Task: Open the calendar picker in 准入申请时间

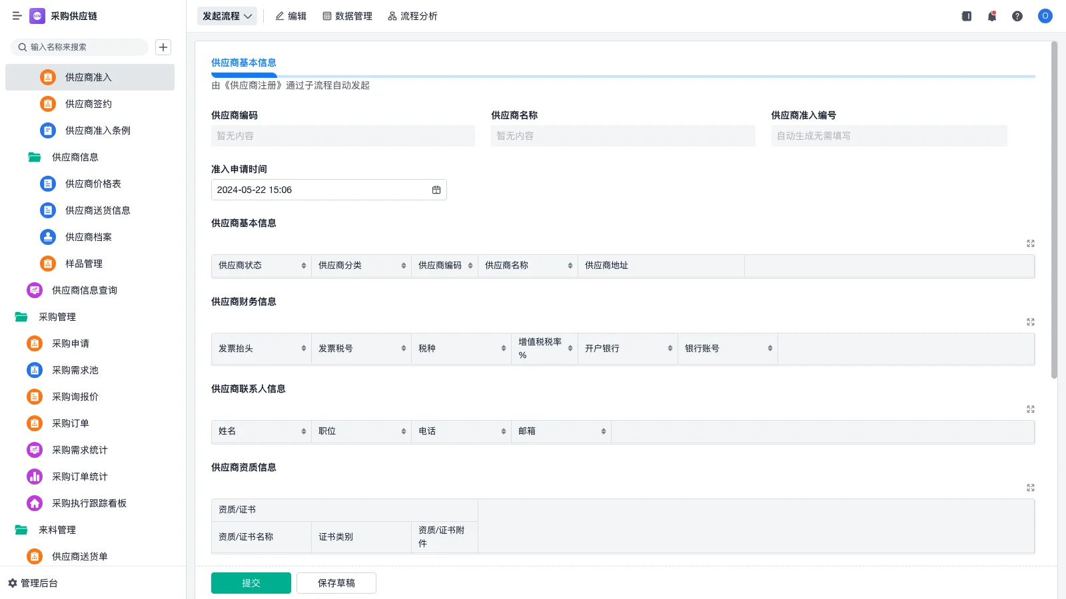Action: coord(436,190)
